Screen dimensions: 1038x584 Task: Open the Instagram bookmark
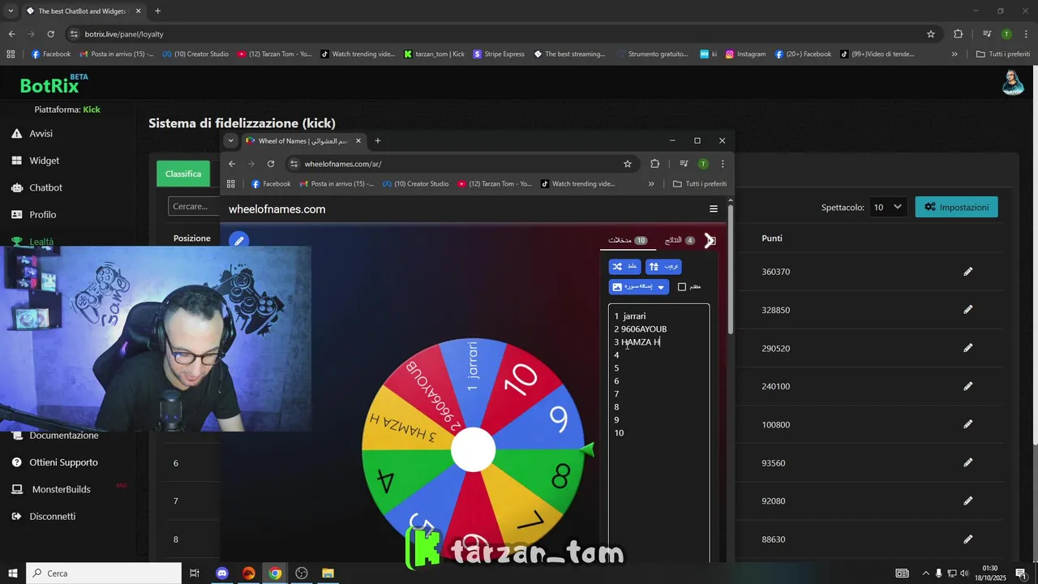point(745,54)
